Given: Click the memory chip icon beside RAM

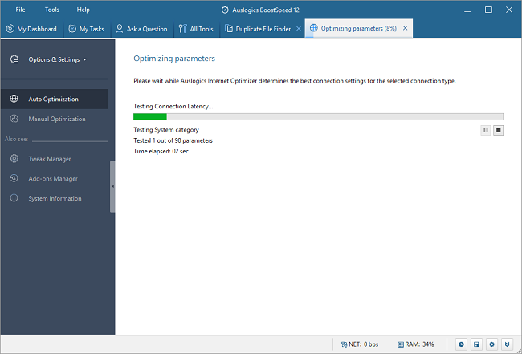Looking at the screenshot, I should pos(401,344).
